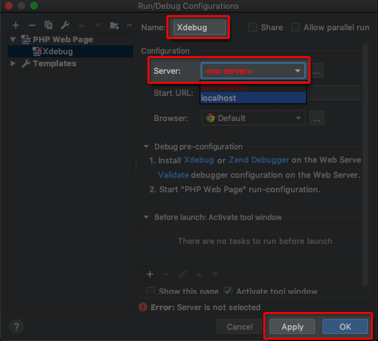Open the Zend Debugger link
This screenshot has width=378, height=341.
click(x=259, y=160)
